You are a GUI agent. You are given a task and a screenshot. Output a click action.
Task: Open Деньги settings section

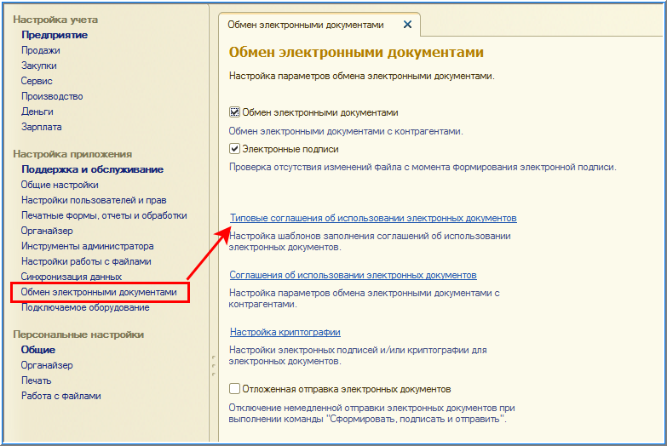point(37,111)
